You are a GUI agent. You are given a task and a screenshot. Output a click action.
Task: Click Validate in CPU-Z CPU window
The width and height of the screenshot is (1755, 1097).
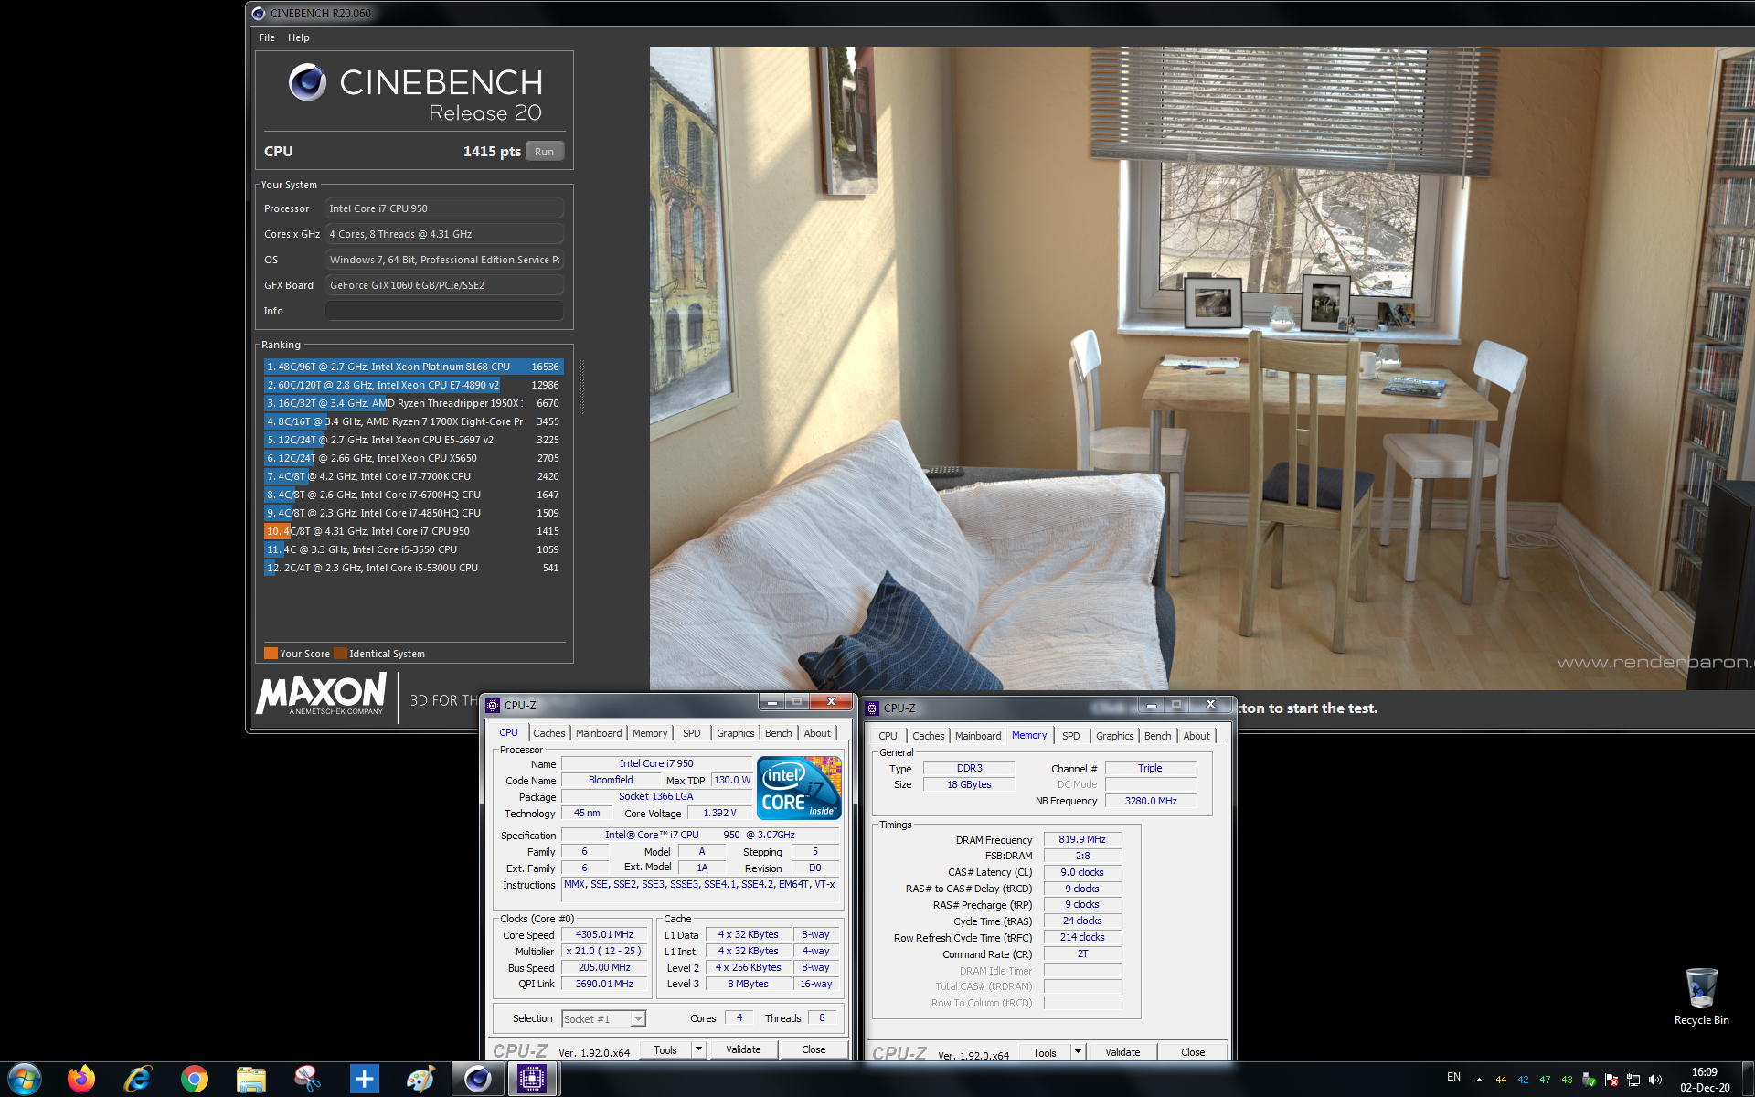[x=743, y=1049]
